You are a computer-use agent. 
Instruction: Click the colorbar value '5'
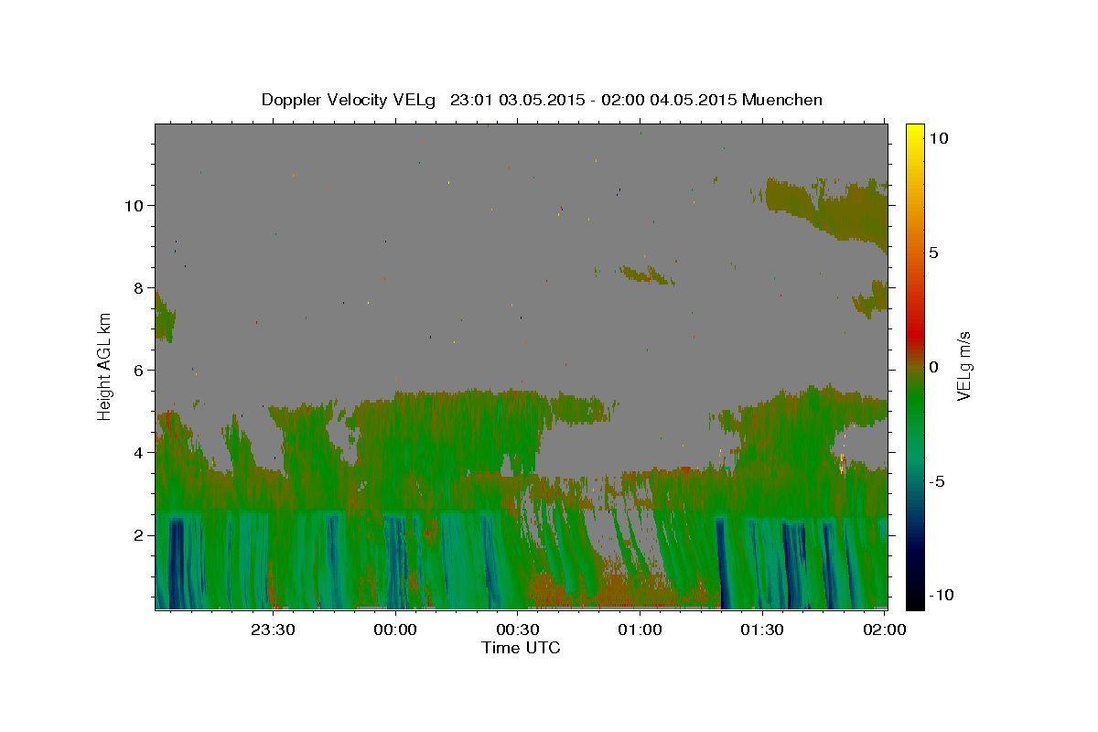coord(933,253)
